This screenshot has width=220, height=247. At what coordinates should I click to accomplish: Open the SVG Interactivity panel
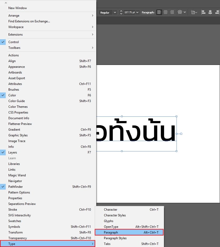click(x=48, y=215)
